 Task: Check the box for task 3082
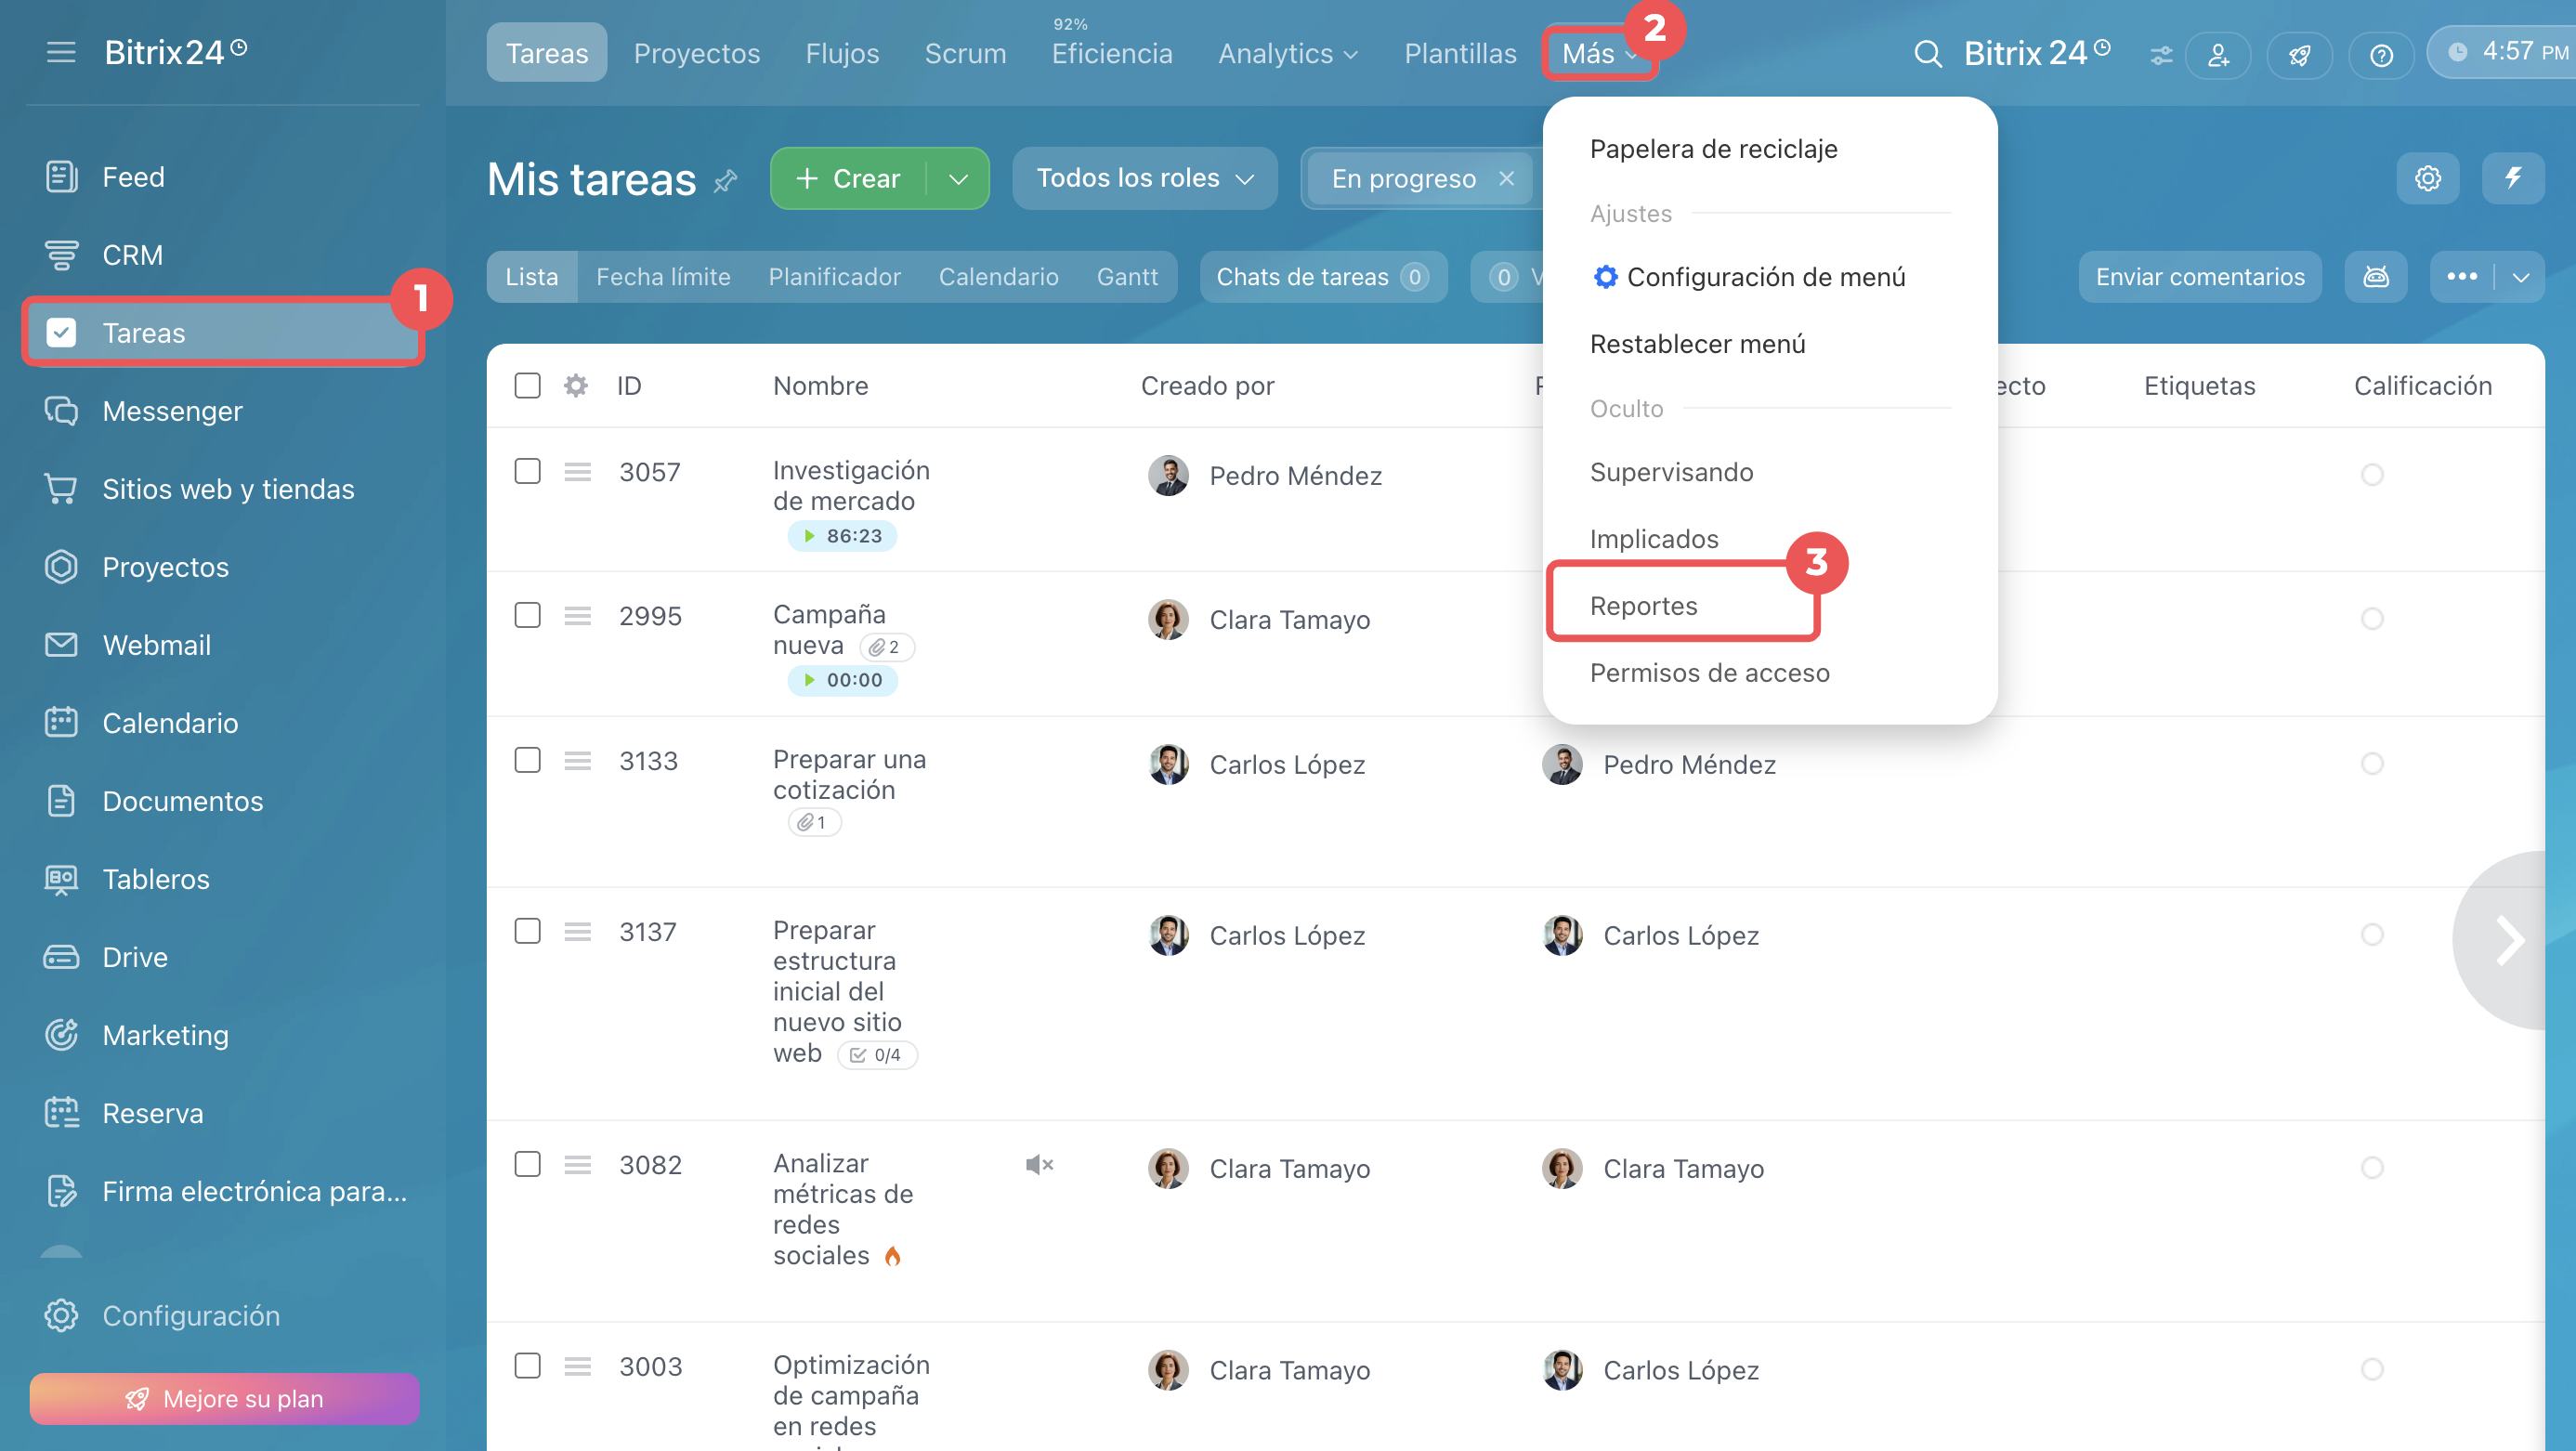(527, 1164)
